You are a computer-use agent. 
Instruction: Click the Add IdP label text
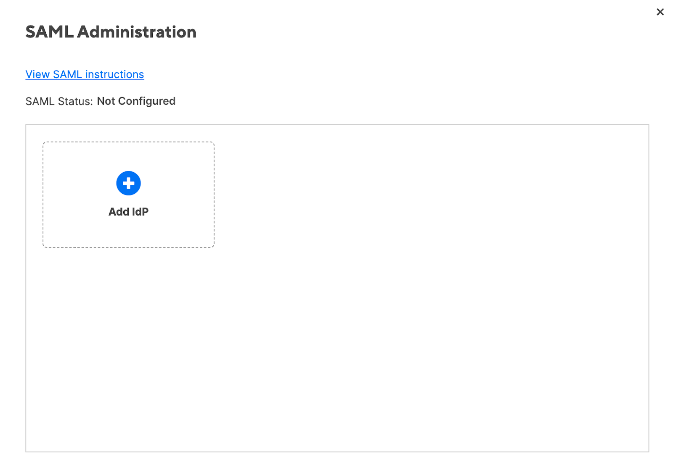[x=128, y=212]
